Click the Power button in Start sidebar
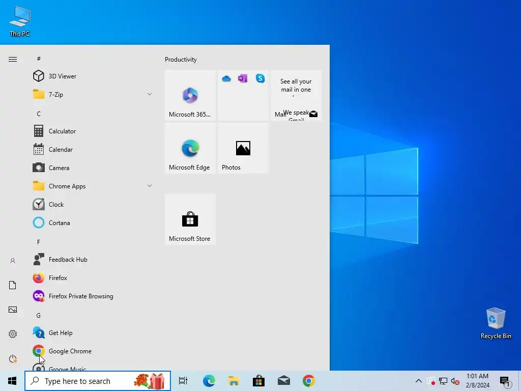Screen dimensions: 521x391 pos(13,358)
